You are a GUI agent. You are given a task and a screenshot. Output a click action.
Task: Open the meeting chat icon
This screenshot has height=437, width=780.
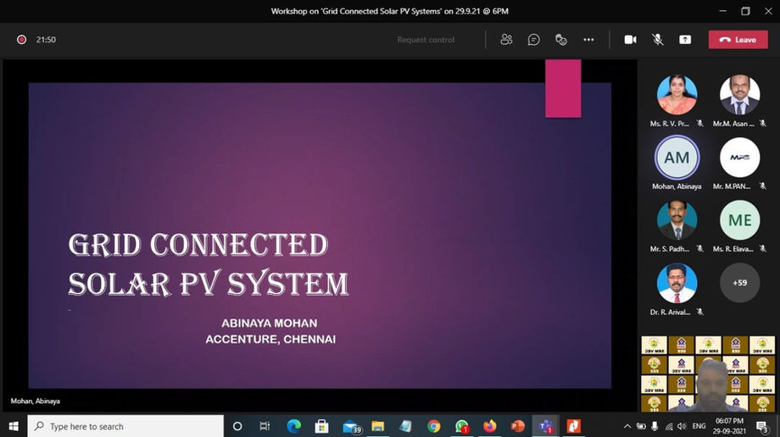tap(534, 39)
